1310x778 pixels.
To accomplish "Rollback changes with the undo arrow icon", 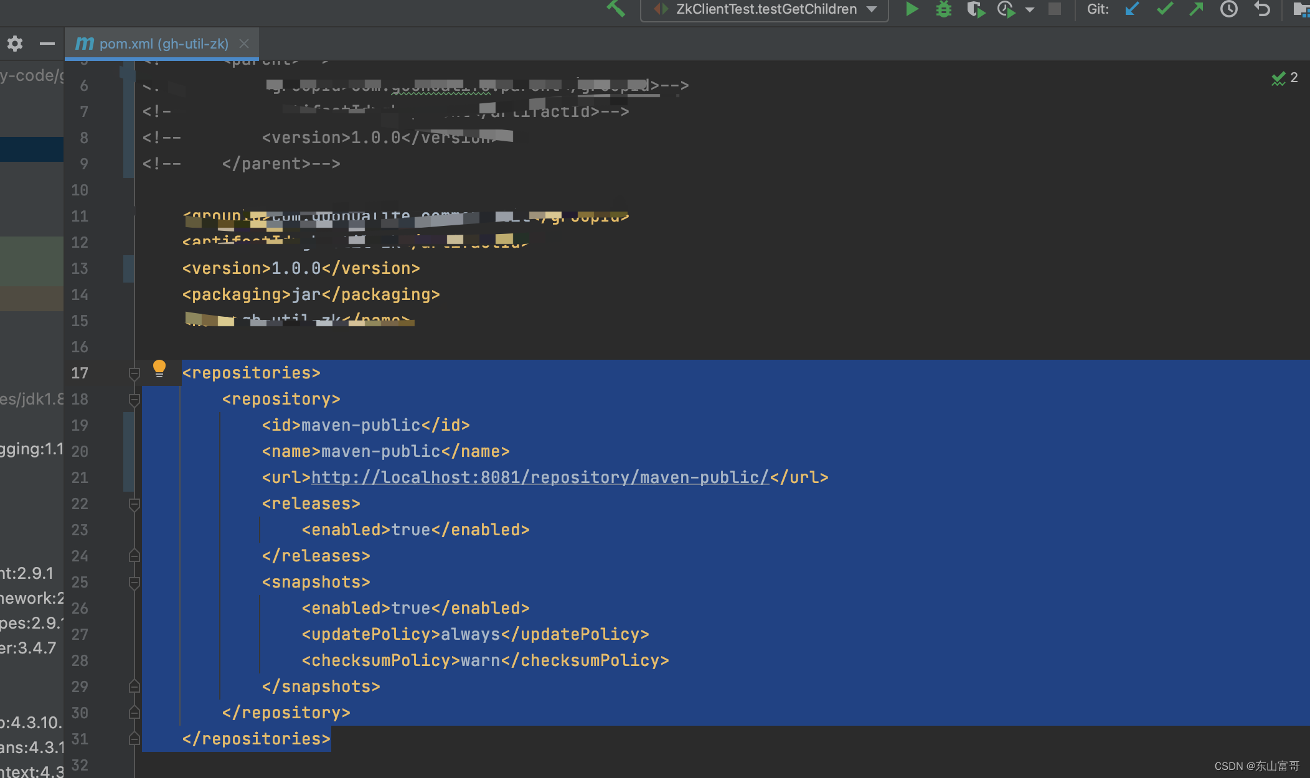I will click(1261, 9).
